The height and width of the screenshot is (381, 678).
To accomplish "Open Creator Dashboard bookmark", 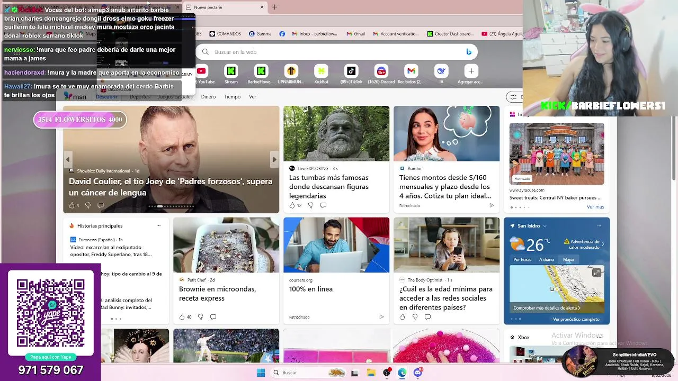I will click(450, 34).
